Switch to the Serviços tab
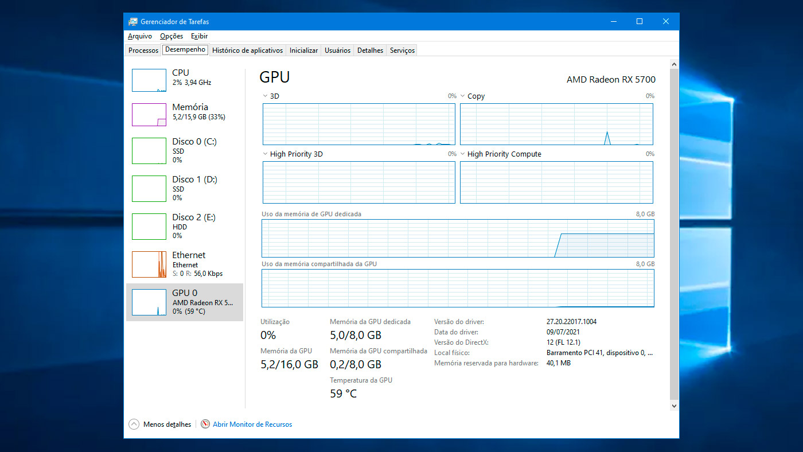 (x=402, y=50)
